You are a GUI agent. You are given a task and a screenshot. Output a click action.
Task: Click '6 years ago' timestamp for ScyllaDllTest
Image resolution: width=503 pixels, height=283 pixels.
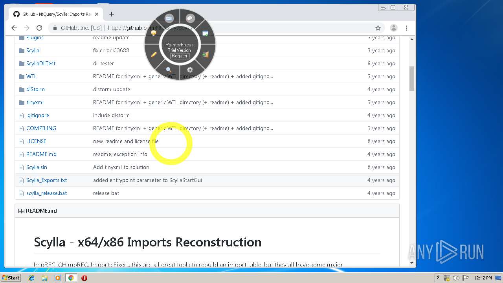pyautogui.click(x=381, y=63)
